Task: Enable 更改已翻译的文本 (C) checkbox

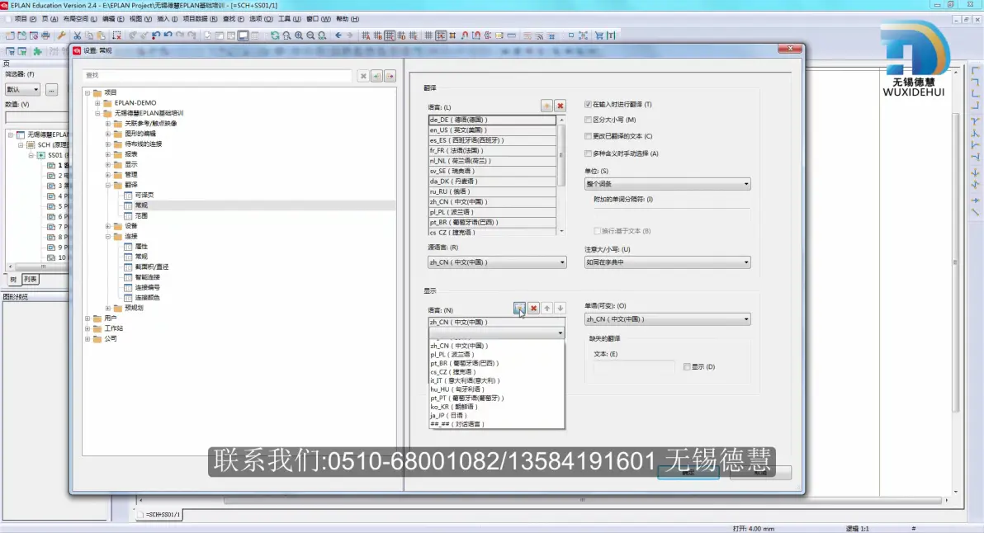Action: point(588,135)
